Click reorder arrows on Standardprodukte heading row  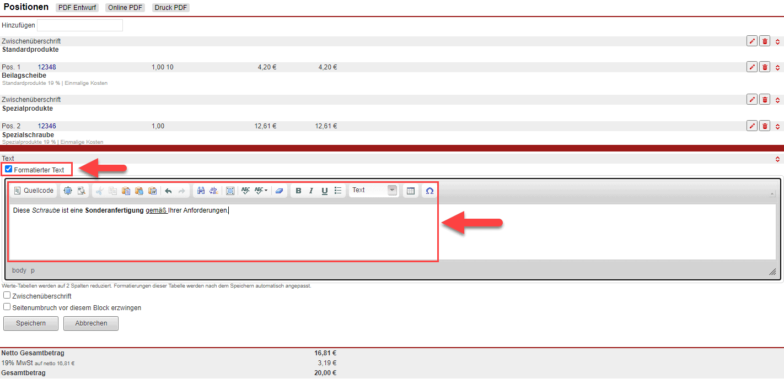(777, 41)
